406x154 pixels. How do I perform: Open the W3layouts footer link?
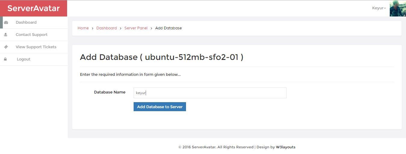pos(286,147)
